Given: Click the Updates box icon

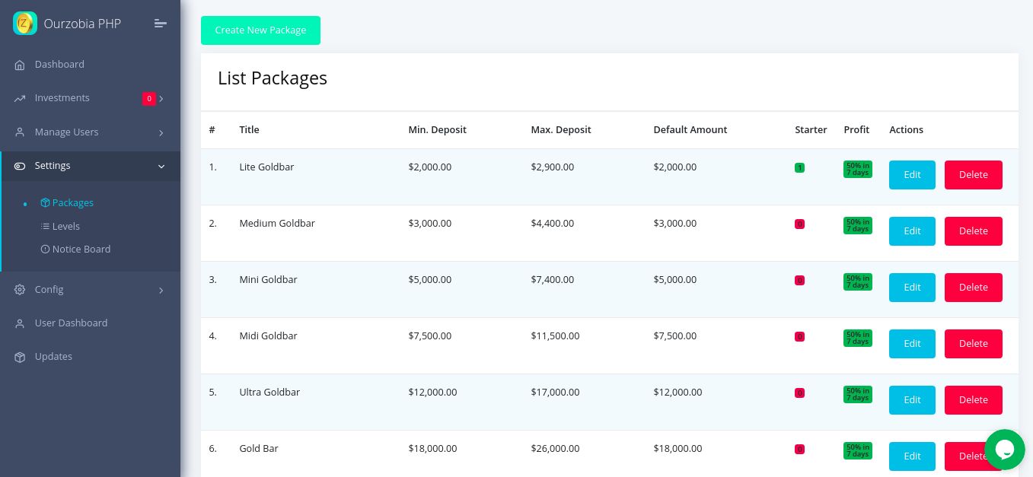Looking at the screenshot, I should pos(20,357).
